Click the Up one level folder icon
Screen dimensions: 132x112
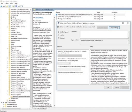tap(7, 6)
